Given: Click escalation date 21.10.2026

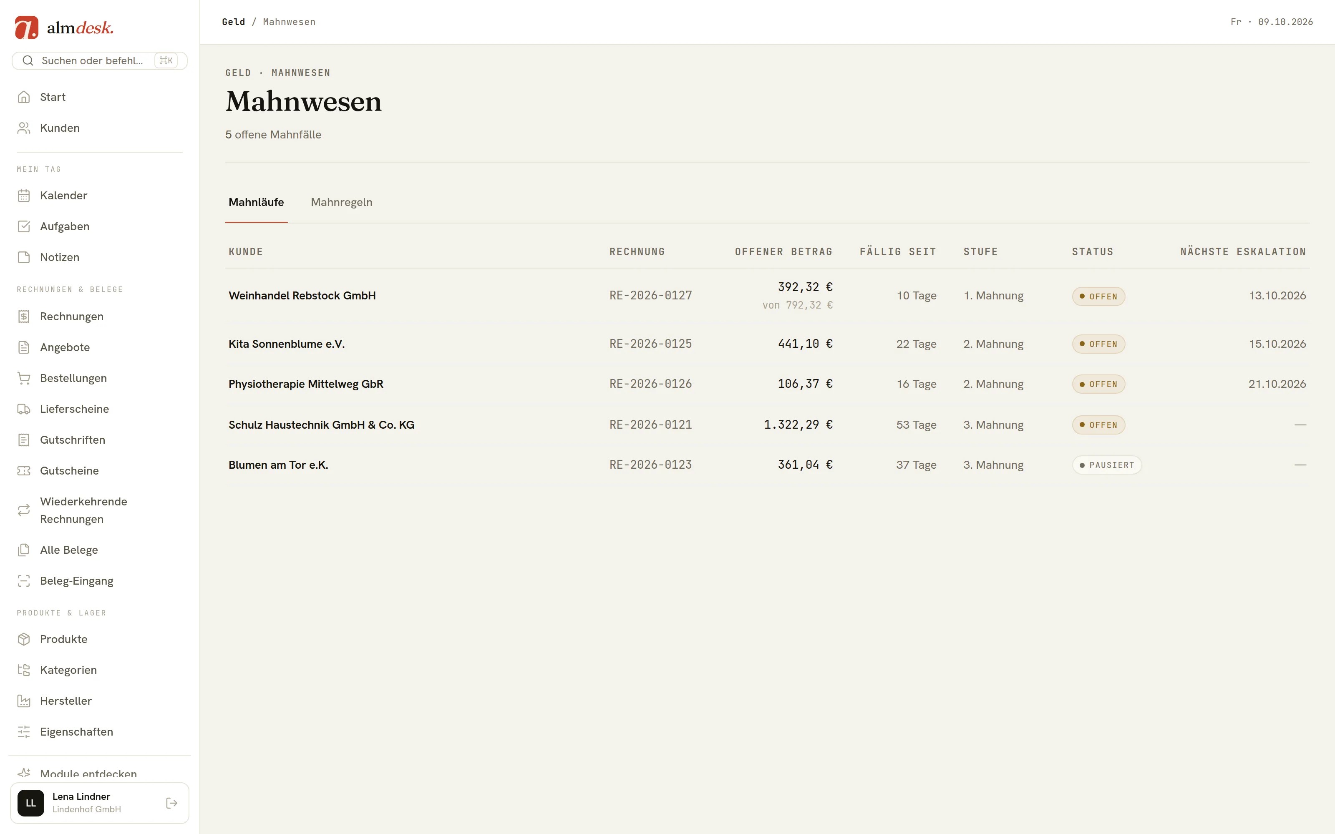Looking at the screenshot, I should tap(1277, 384).
